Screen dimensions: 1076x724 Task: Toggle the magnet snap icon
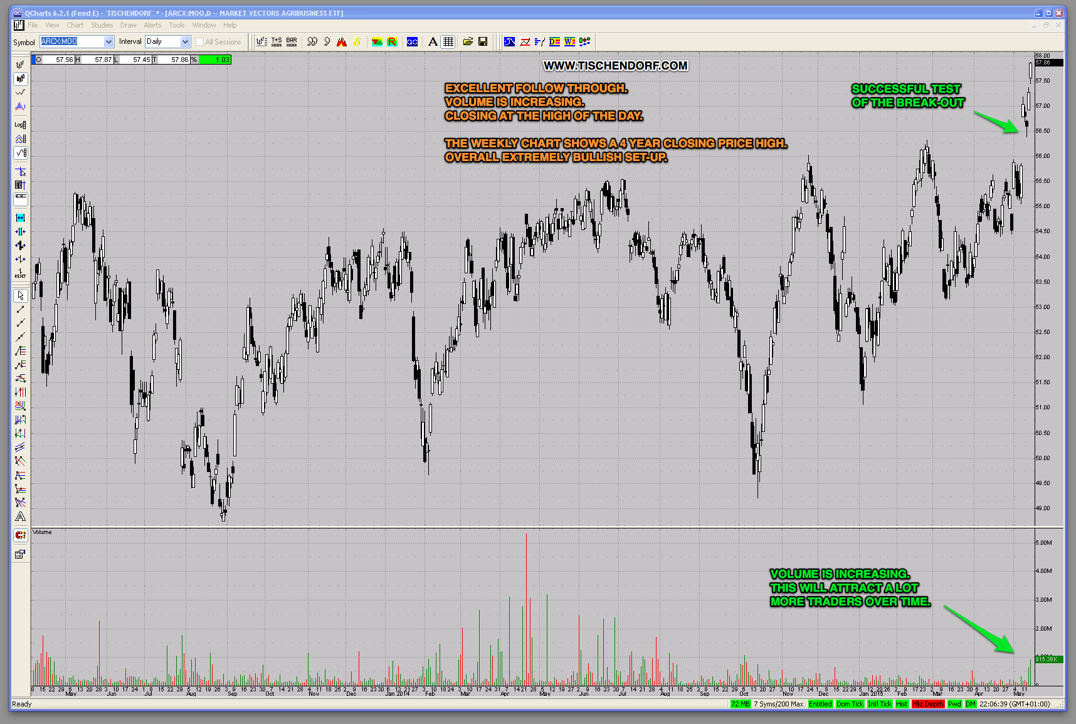[x=20, y=535]
